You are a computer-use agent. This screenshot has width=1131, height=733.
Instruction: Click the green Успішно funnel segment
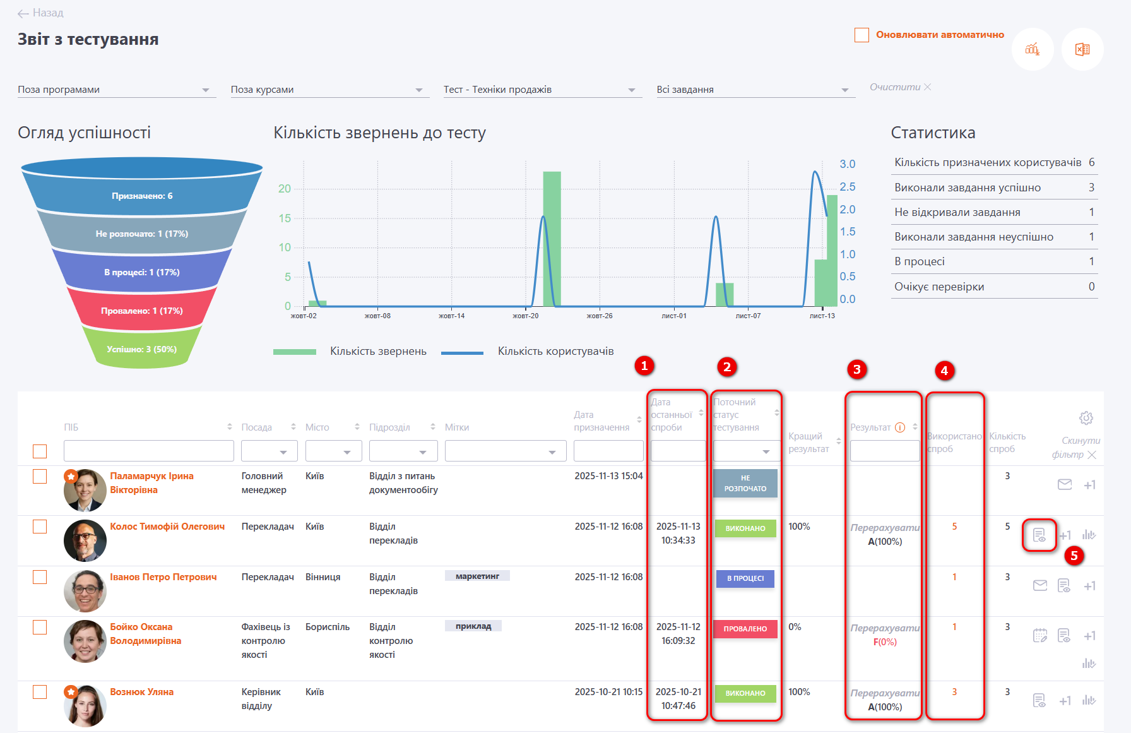point(141,349)
